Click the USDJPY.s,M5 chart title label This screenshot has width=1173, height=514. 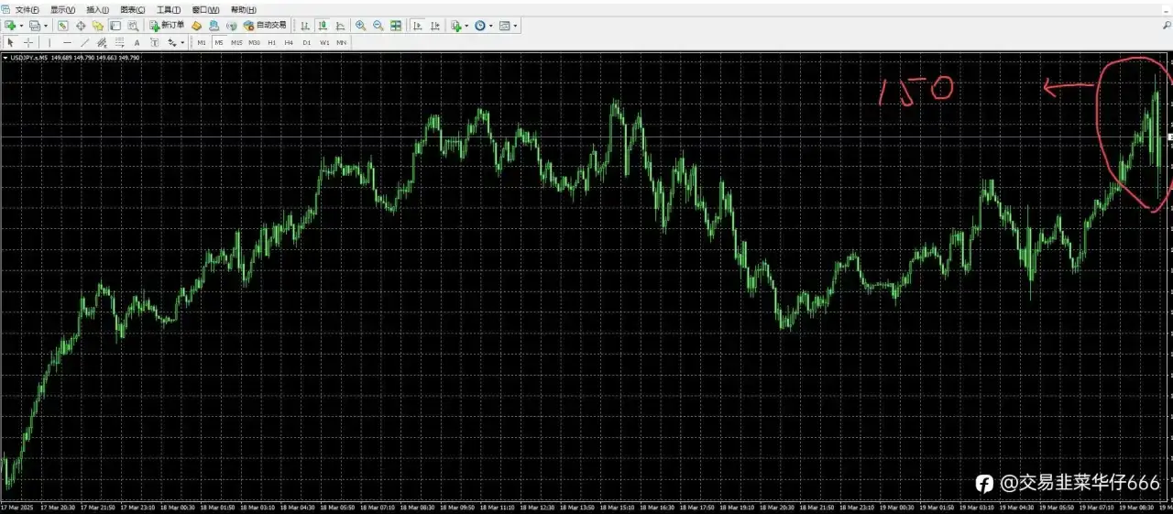pos(28,58)
